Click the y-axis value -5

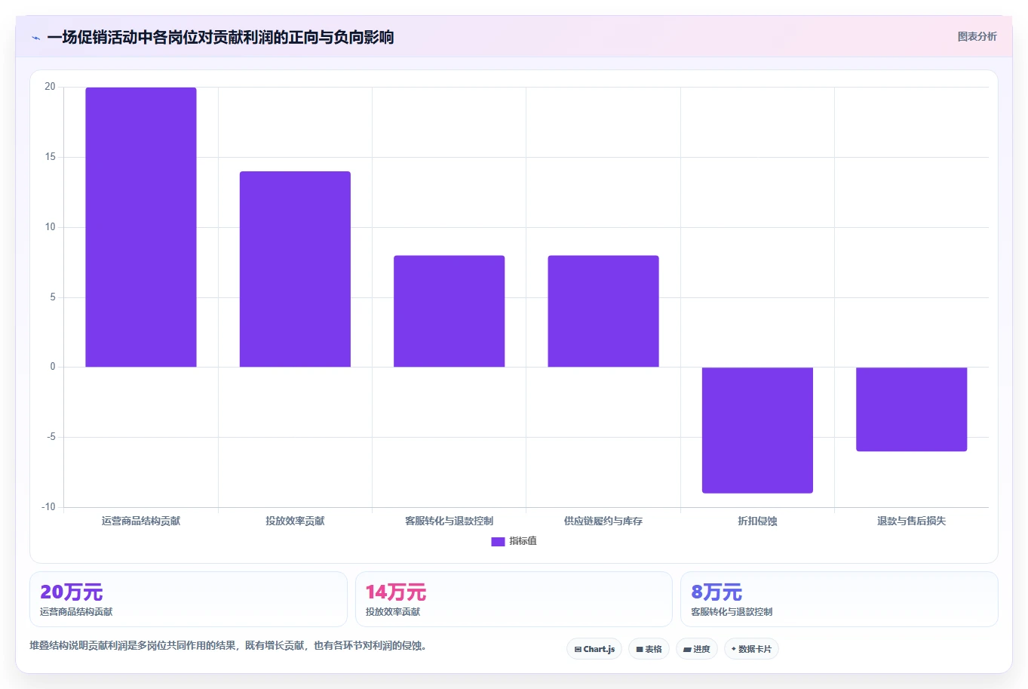(x=51, y=437)
